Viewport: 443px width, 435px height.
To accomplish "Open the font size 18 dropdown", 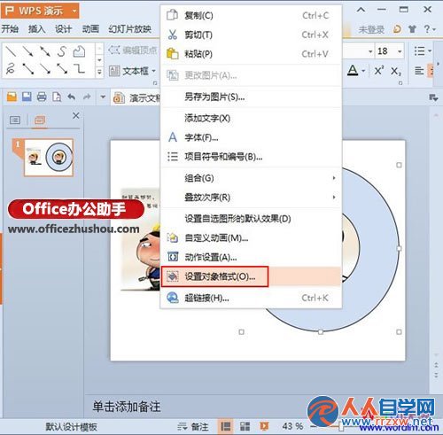I will (x=400, y=51).
